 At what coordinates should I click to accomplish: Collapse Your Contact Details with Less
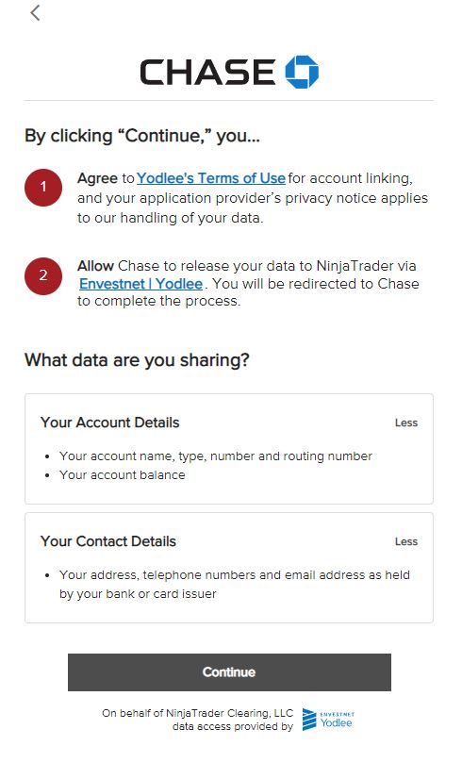click(406, 541)
